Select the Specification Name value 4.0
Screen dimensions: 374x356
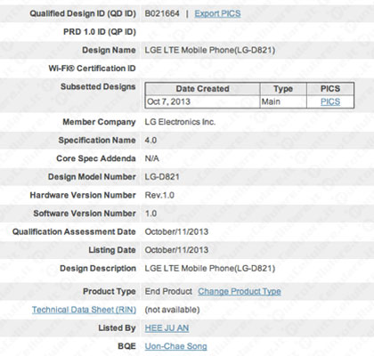pos(150,141)
